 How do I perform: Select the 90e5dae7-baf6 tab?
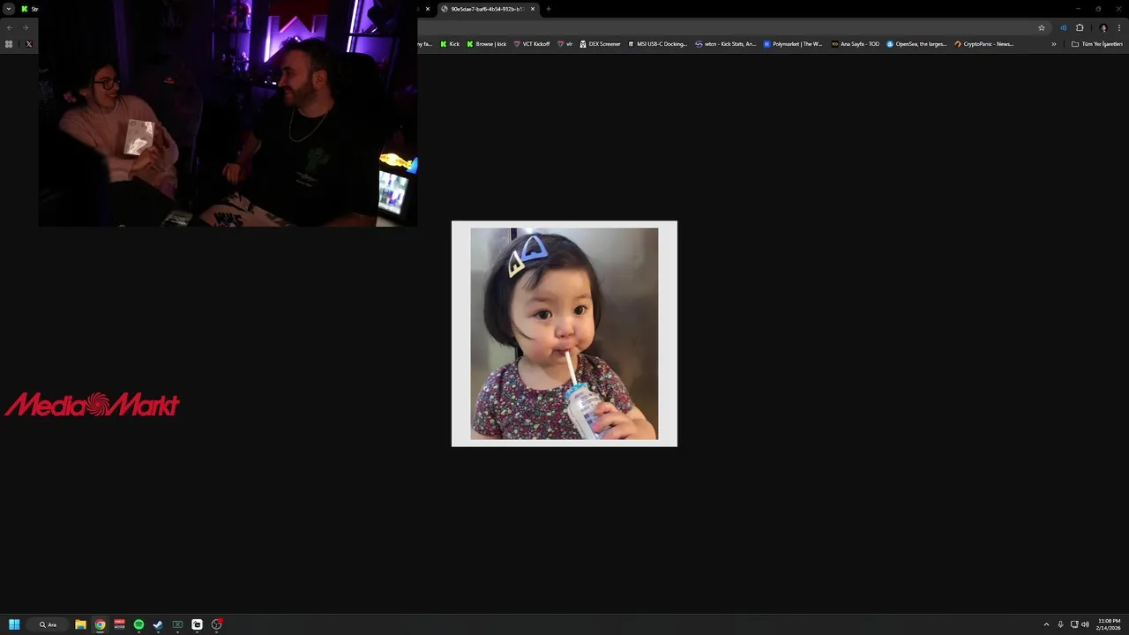(x=487, y=9)
